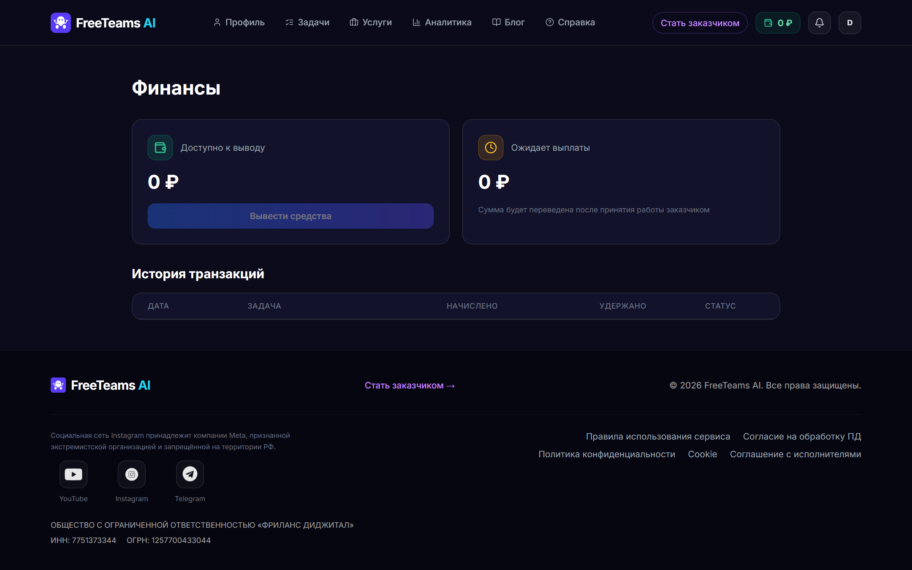Click the footer FreeTeams AI logo
Screen dimensions: 912x570
coord(100,385)
